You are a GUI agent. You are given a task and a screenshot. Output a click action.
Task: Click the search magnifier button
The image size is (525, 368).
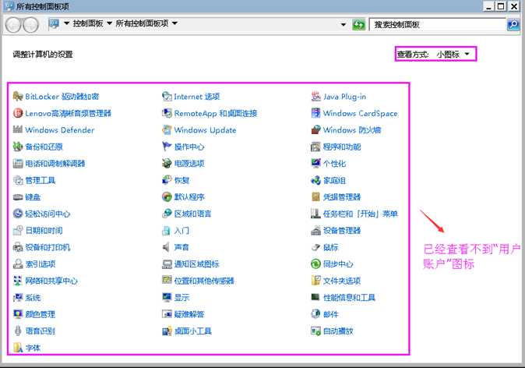pyautogui.click(x=513, y=24)
